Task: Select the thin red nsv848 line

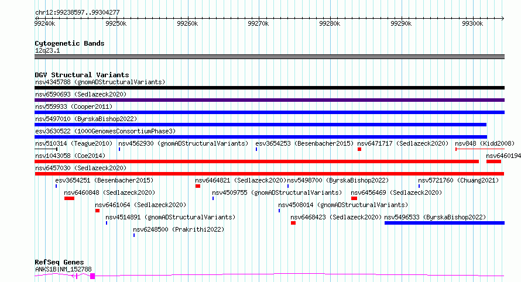Action: click(x=480, y=149)
